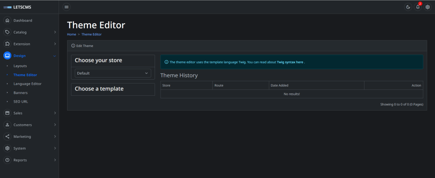Click Theme Editor breadcrumb link

pos(92,34)
